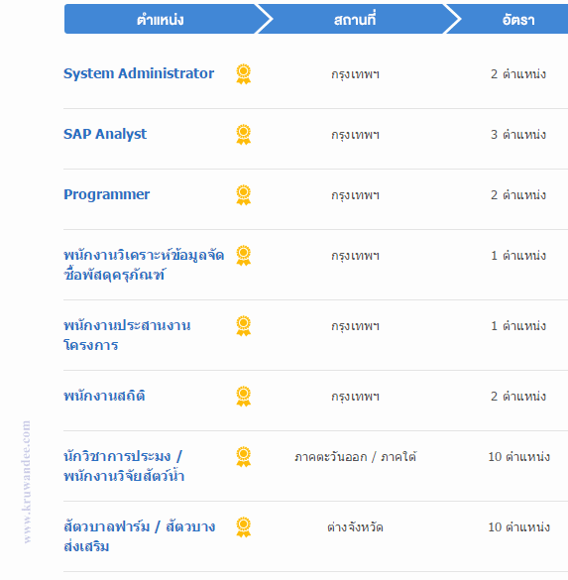Click the award badge beside Programmer
This screenshot has width=568, height=580.
[x=243, y=195]
